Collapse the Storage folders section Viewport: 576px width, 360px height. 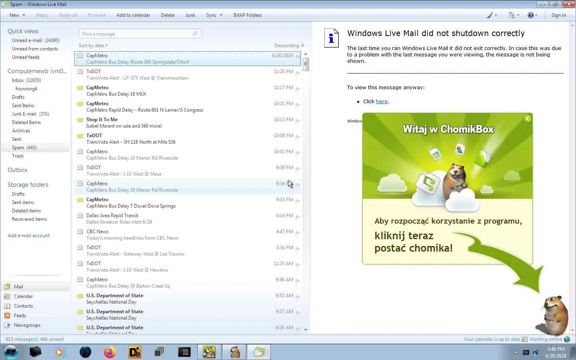coord(28,185)
